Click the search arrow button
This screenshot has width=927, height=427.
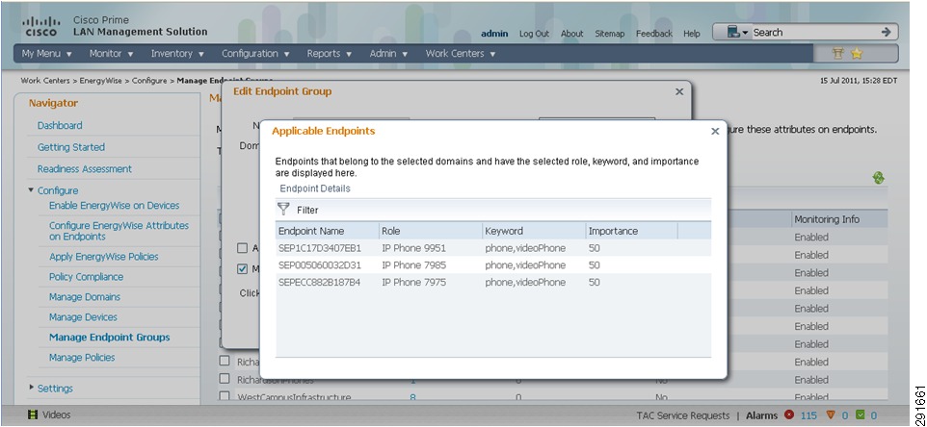click(x=885, y=33)
